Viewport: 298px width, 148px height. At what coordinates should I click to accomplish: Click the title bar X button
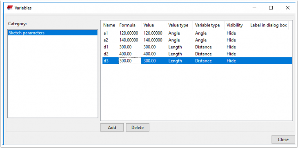(x=287, y=8)
